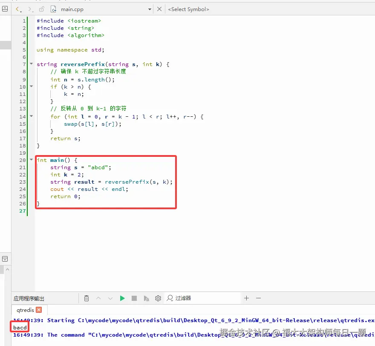Open the main.cpp document dropdown
This screenshot has width=375, height=346.
click(150, 9)
